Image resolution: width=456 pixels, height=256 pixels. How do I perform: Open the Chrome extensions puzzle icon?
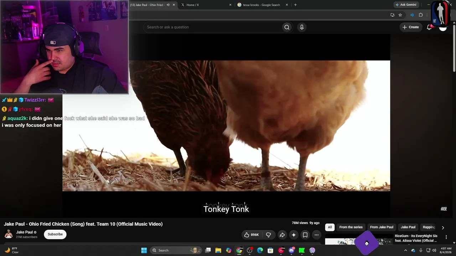click(x=421, y=15)
